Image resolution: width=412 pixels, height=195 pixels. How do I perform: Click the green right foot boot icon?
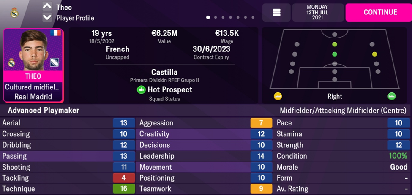pyautogui.click(x=392, y=96)
